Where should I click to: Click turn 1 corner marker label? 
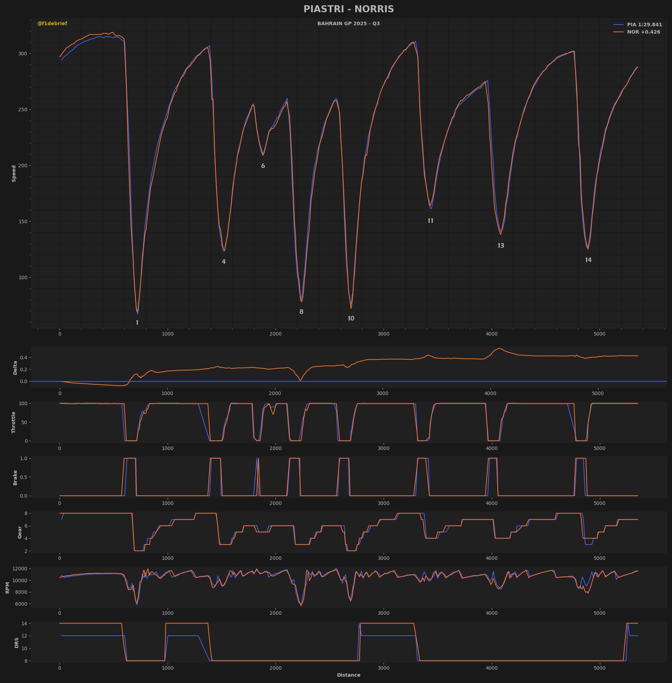pos(137,323)
